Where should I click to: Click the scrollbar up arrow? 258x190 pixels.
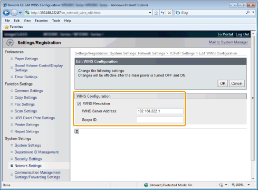coord(253,33)
